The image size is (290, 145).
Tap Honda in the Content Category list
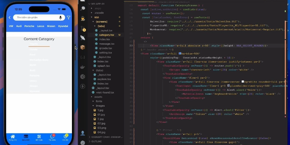tap(33, 49)
